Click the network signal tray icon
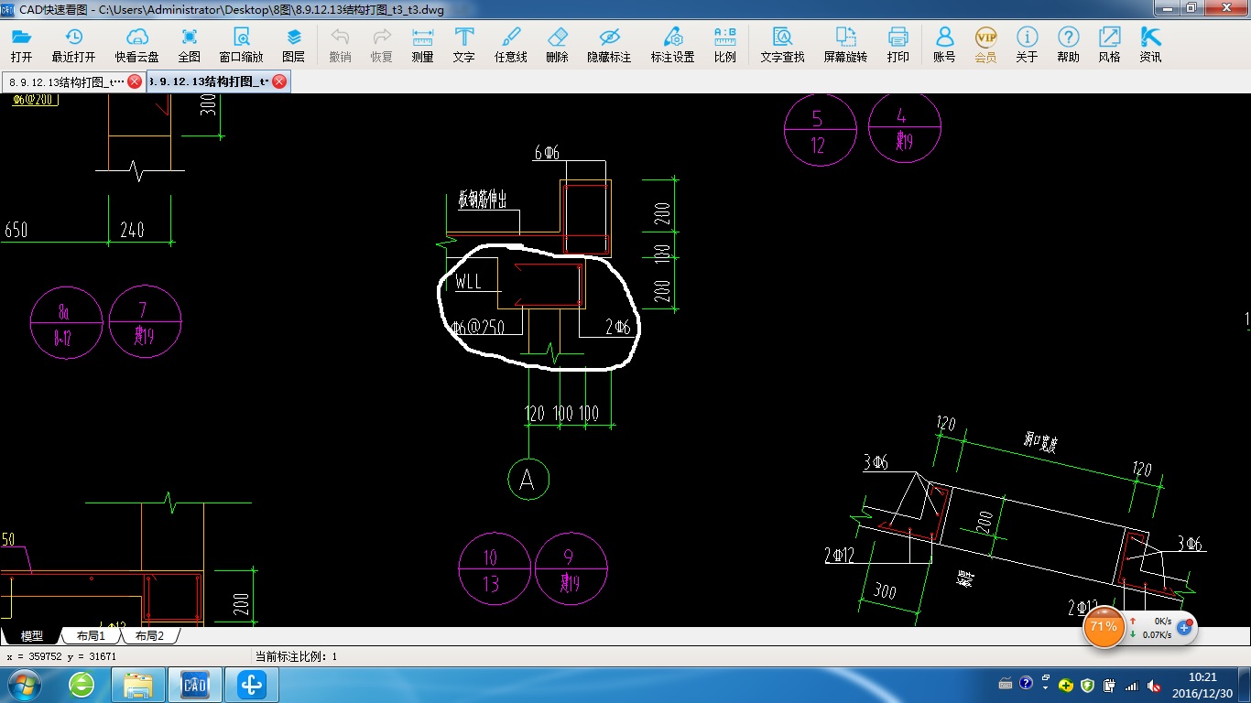Screen dimensions: 1251x703 tap(1131, 685)
